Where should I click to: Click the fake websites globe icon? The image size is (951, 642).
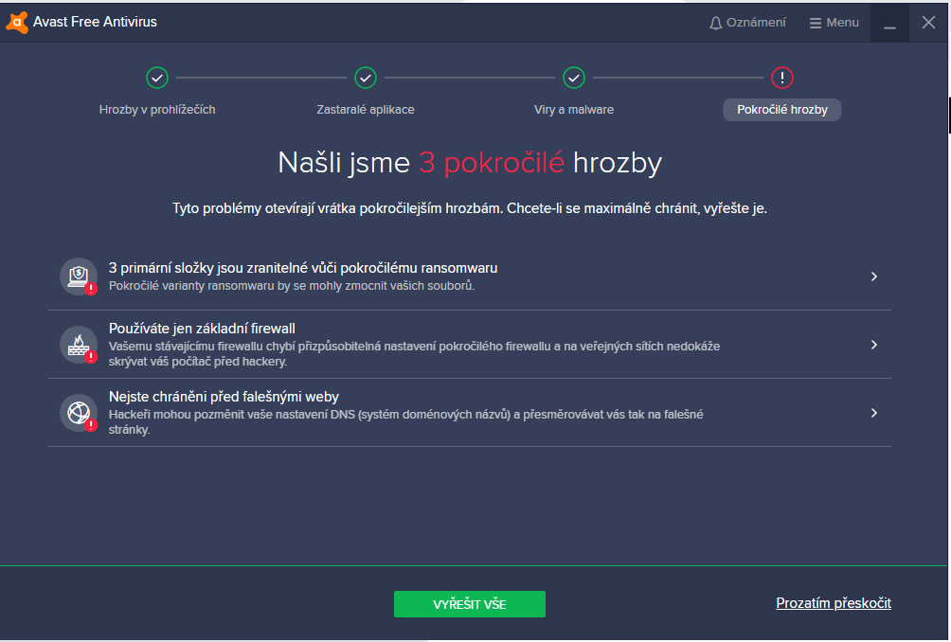click(79, 413)
